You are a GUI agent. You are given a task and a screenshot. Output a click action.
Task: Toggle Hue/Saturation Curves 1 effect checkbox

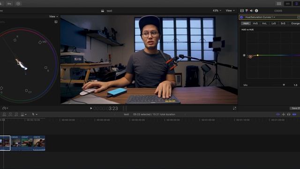pos(241,17)
